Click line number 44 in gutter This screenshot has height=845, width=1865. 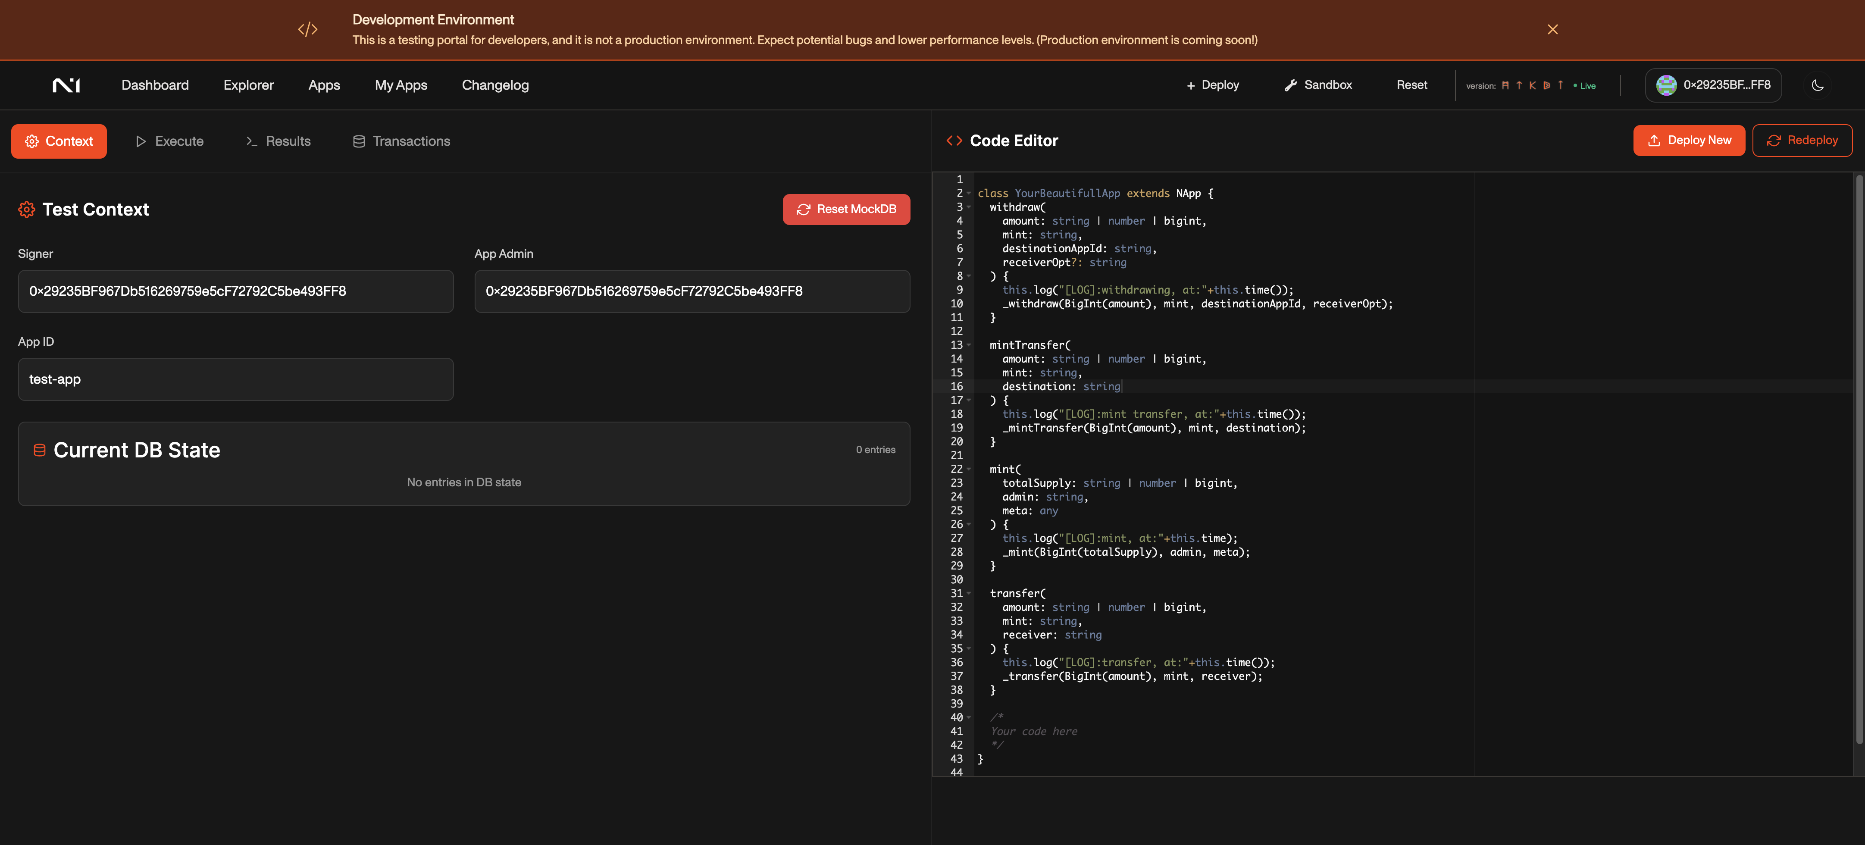pos(956,773)
